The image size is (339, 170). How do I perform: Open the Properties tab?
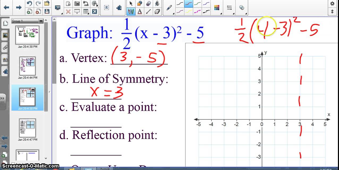[5, 60]
